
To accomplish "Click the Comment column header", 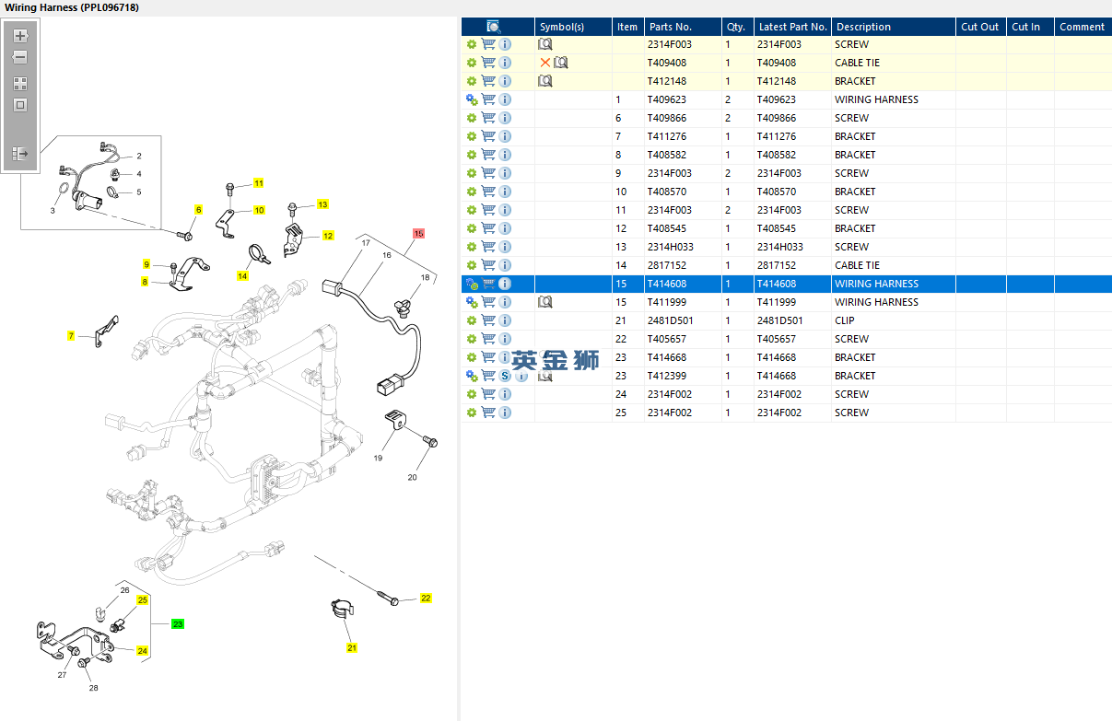I will [1082, 27].
